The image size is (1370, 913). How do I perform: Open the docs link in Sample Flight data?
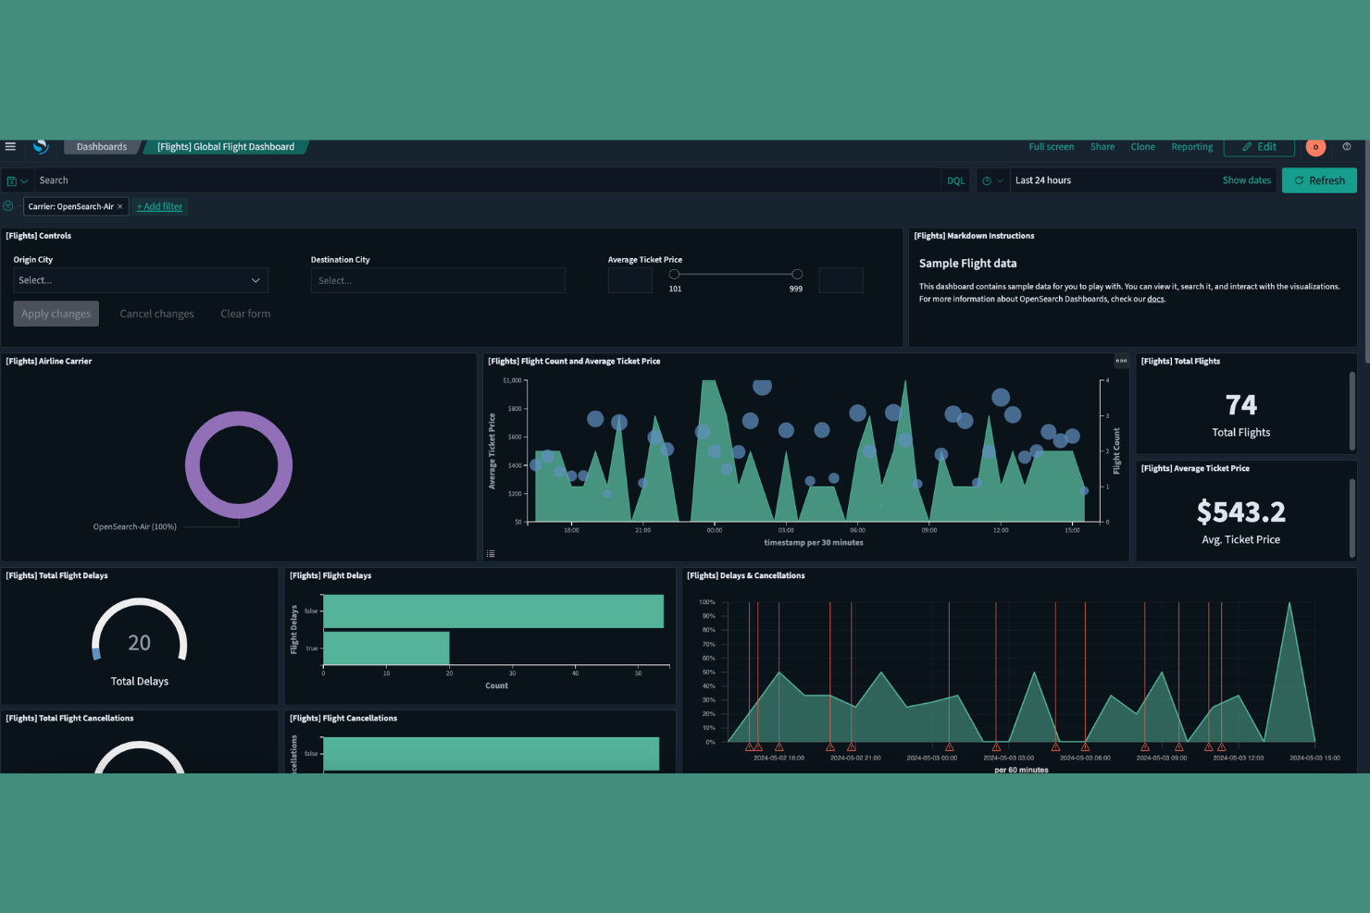pyautogui.click(x=1155, y=299)
